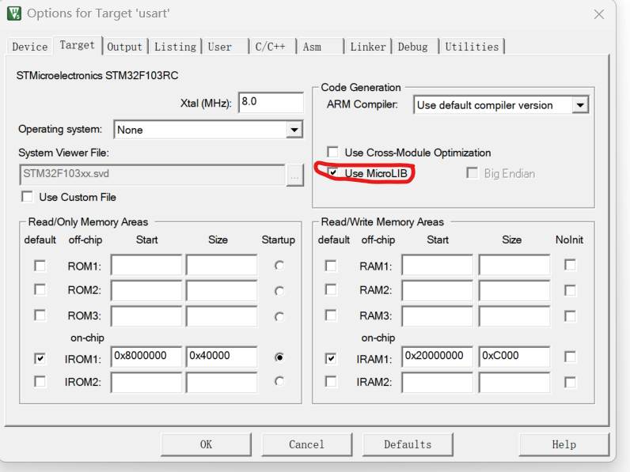Click the IROM1 Start address field
The width and height of the screenshot is (630, 472).
coord(146,357)
